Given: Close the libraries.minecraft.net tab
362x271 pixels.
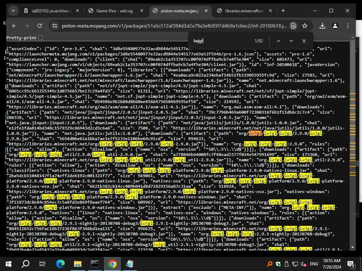Looking at the screenshot, I should 270,11.
